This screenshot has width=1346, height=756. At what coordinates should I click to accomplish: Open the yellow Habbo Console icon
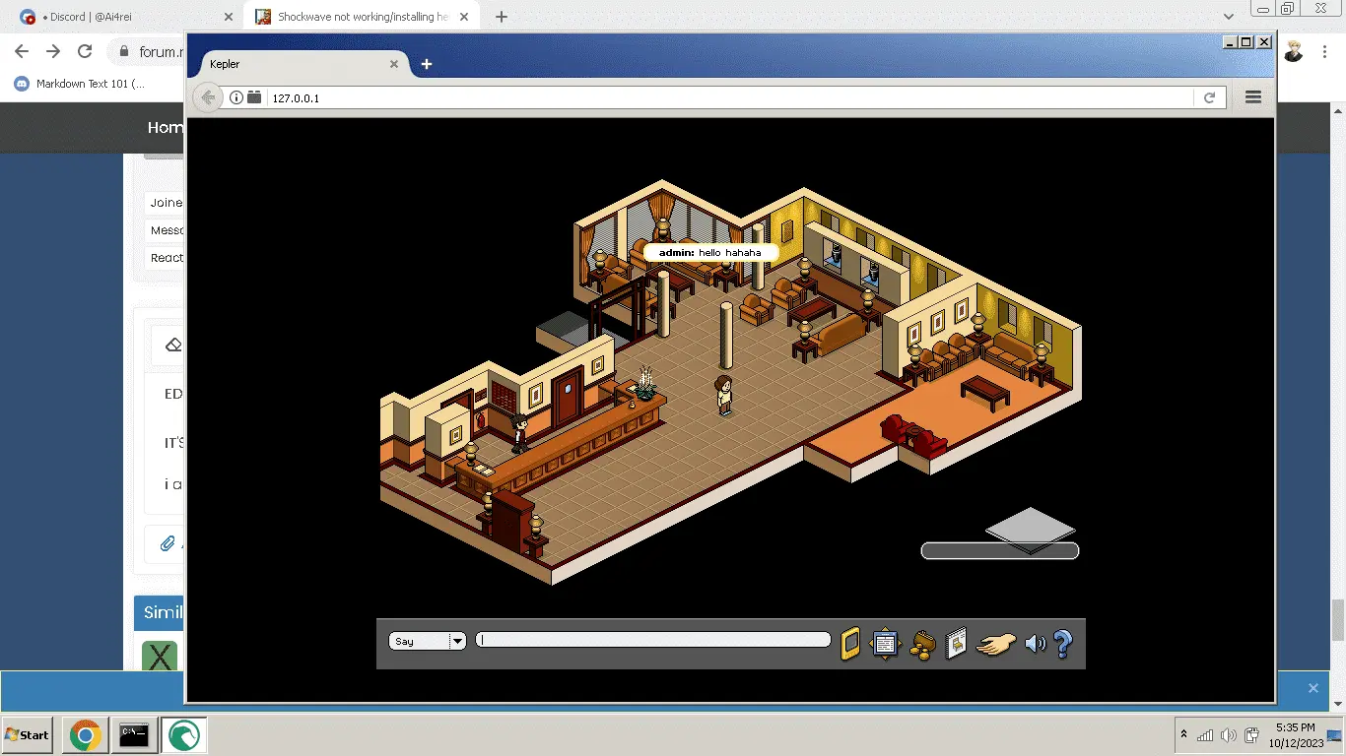pyautogui.click(x=849, y=644)
